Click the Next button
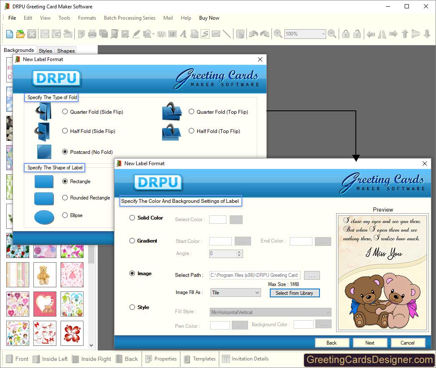This screenshot has width=436, height=368. click(x=370, y=342)
